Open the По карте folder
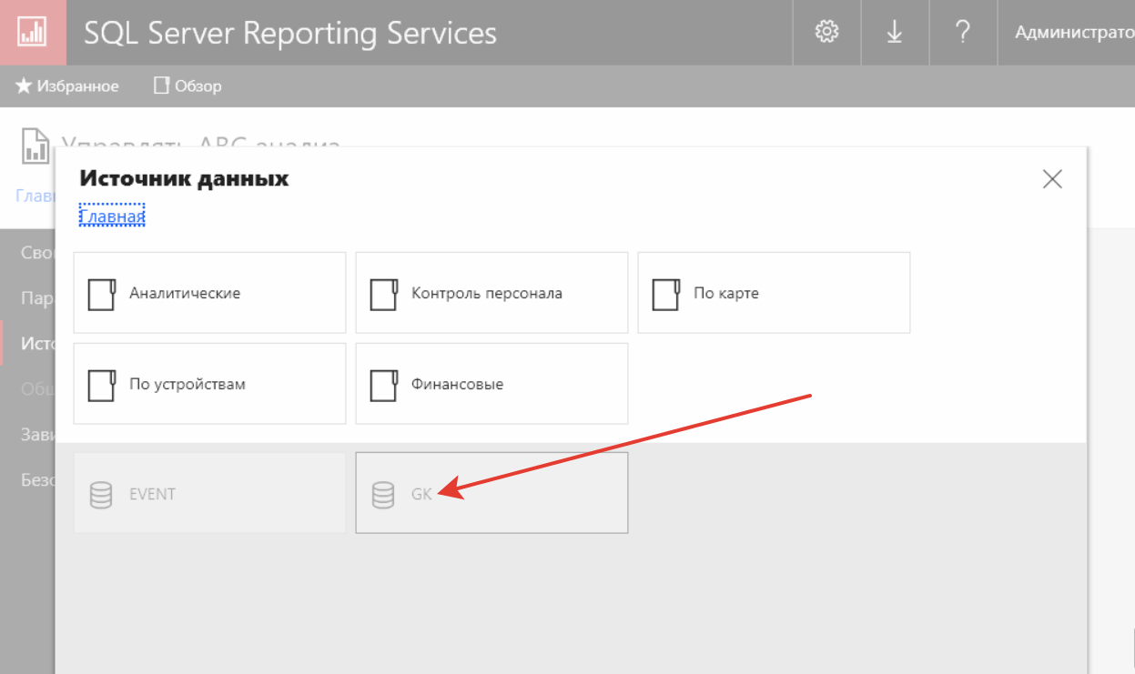 [x=774, y=293]
